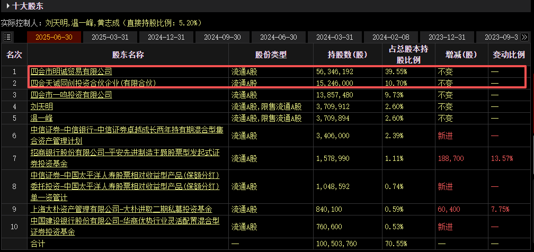Click shareholder name 温一峰 in row 5
This screenshot has height=252, width=534.
tap(41, 118)
